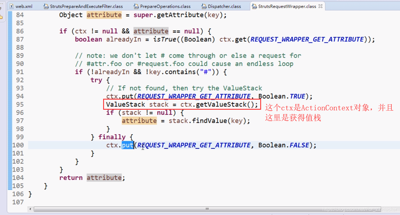
Task: Click 'findValue' method call on line 97
Action: [x=210, y=121]
